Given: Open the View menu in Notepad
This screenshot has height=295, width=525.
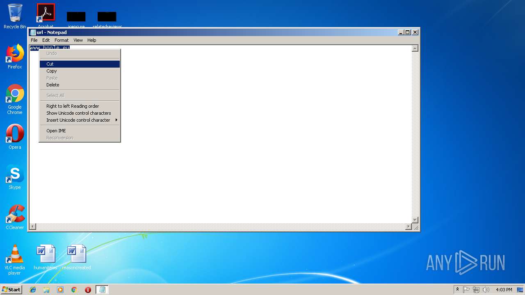Looking at the screenshot, I should pyautogui.click(x=78, y=40).
